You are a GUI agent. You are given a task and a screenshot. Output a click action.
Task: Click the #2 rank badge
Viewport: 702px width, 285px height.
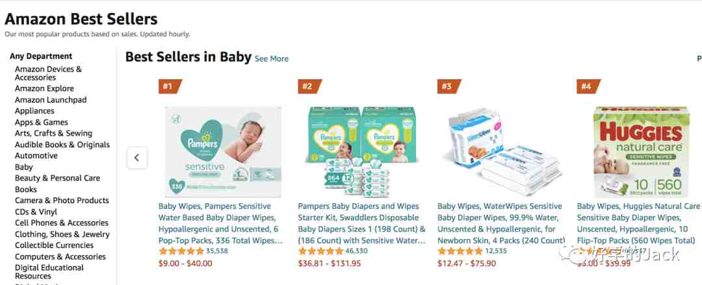click(x=309, y=86)
